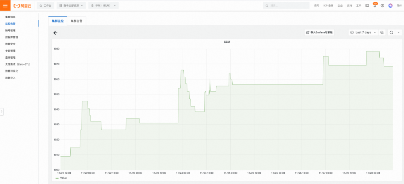
Task: Open the 工单 ticket menu
Action: [359, 6]
